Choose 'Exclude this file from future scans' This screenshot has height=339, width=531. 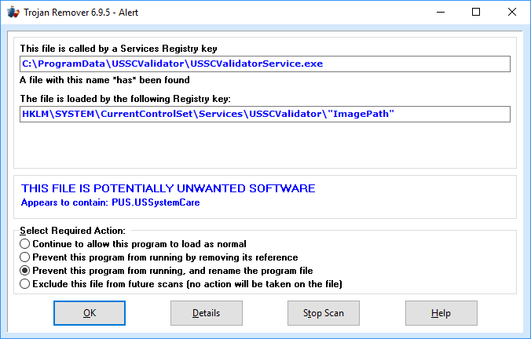(26, 283)
